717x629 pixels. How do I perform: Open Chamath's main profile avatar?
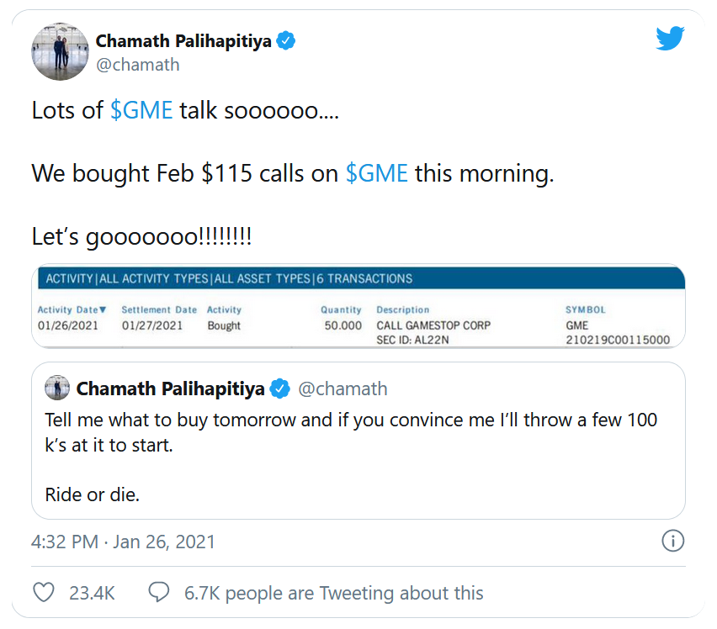point(59,50)
